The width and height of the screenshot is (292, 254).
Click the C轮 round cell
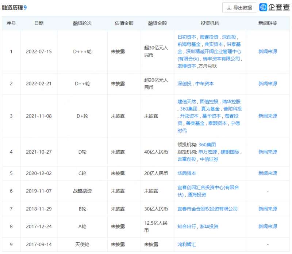point(82,173)
